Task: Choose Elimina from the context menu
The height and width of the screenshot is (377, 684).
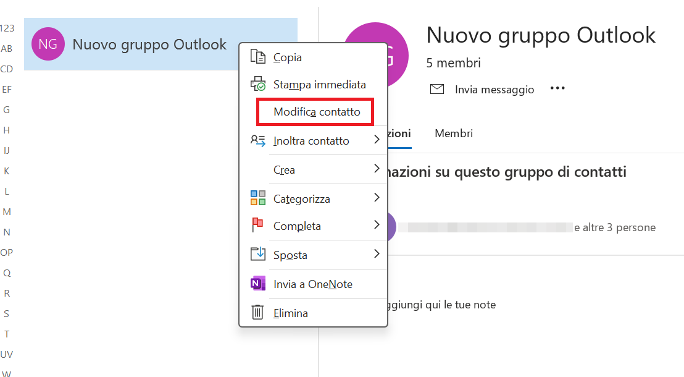Action: pos(313,313)
